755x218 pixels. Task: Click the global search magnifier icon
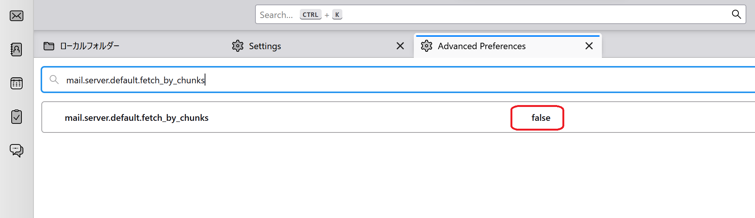point(736,14)
